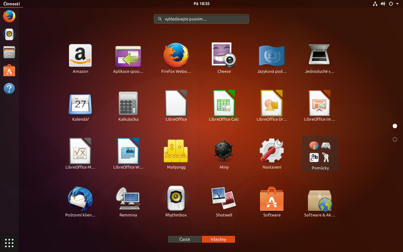This screenshot has height=252, width=403.
Task: Expand the system menu dropdown arrow
Action: click(397, 4)
